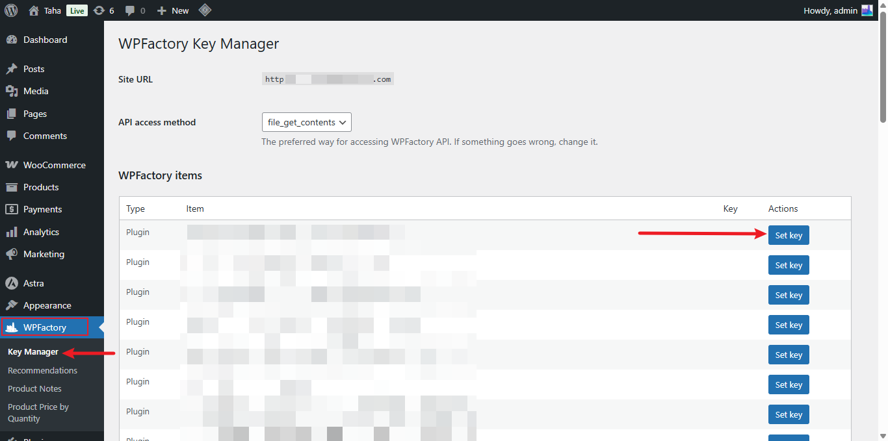Viewport: 888px width, 441px height.
Task: Click the Payments dollar icon
Action: [x=12, y=209]
